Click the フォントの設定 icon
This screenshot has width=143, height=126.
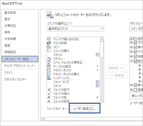click(x=49, y=101)
